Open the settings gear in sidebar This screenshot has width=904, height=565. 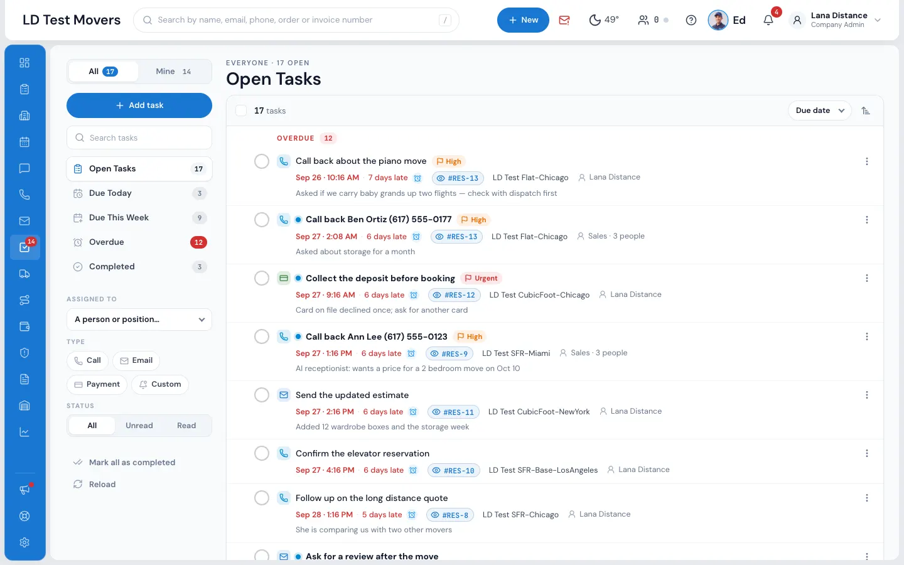pos(24,542)
